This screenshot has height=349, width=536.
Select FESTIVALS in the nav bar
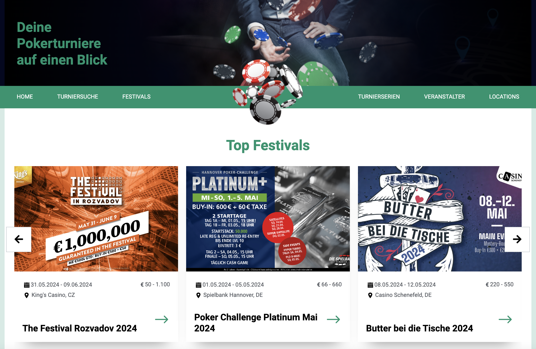pos(136,97)
